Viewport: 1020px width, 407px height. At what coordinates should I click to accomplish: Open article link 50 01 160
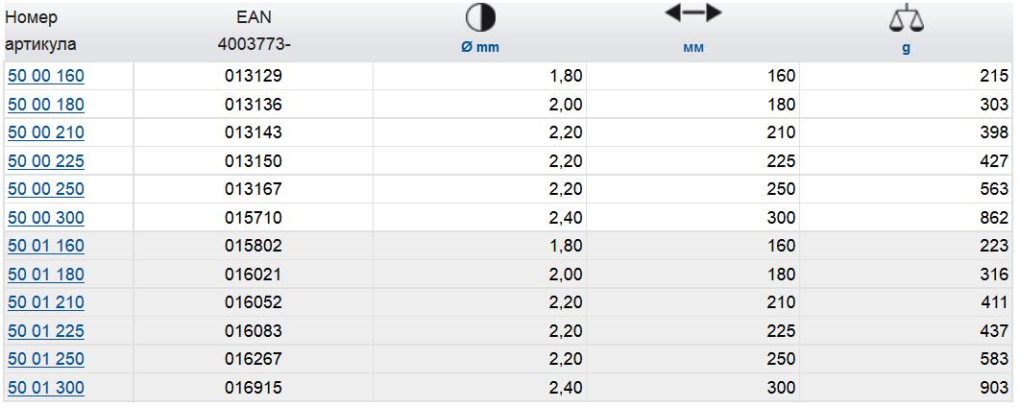coord(46,246)
